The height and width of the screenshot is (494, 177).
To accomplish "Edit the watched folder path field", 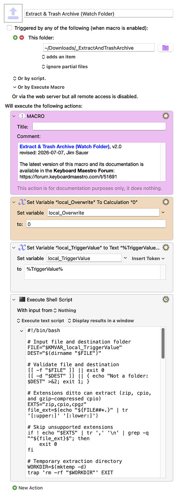I will (99, 47).
